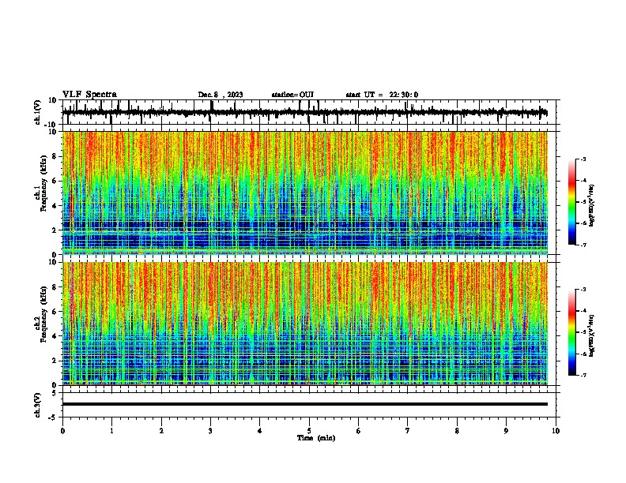626x483 pixels.
Task: Click the -7 label on ch.2 color scale
Action: (x=583, y=375)
